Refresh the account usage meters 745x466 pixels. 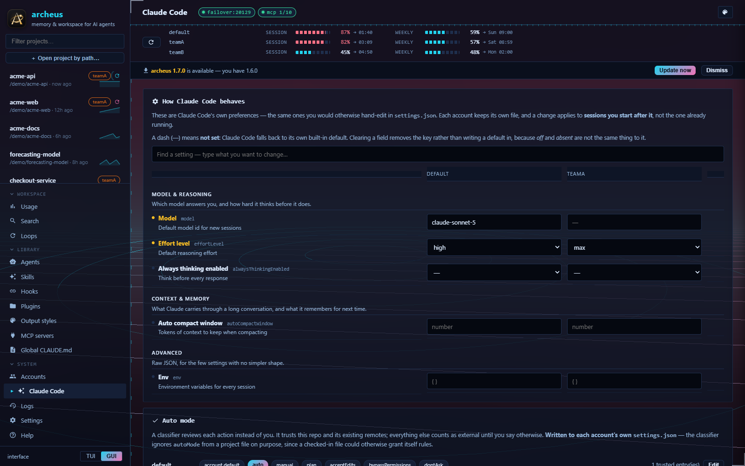pos(151,42)
